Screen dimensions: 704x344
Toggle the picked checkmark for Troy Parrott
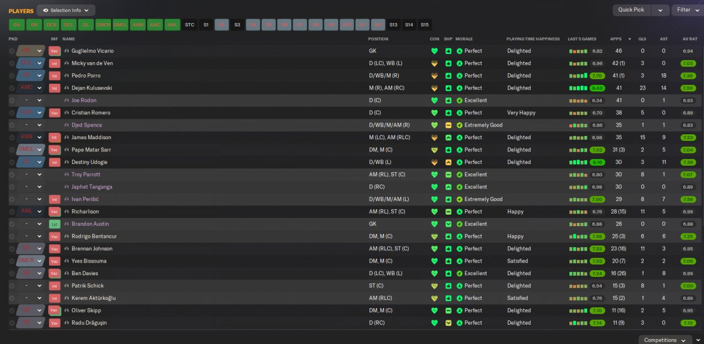[x=12, y=174]
